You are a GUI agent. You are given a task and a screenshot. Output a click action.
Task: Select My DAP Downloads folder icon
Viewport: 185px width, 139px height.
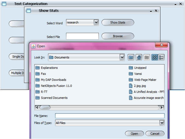click(x=37, y=80)
